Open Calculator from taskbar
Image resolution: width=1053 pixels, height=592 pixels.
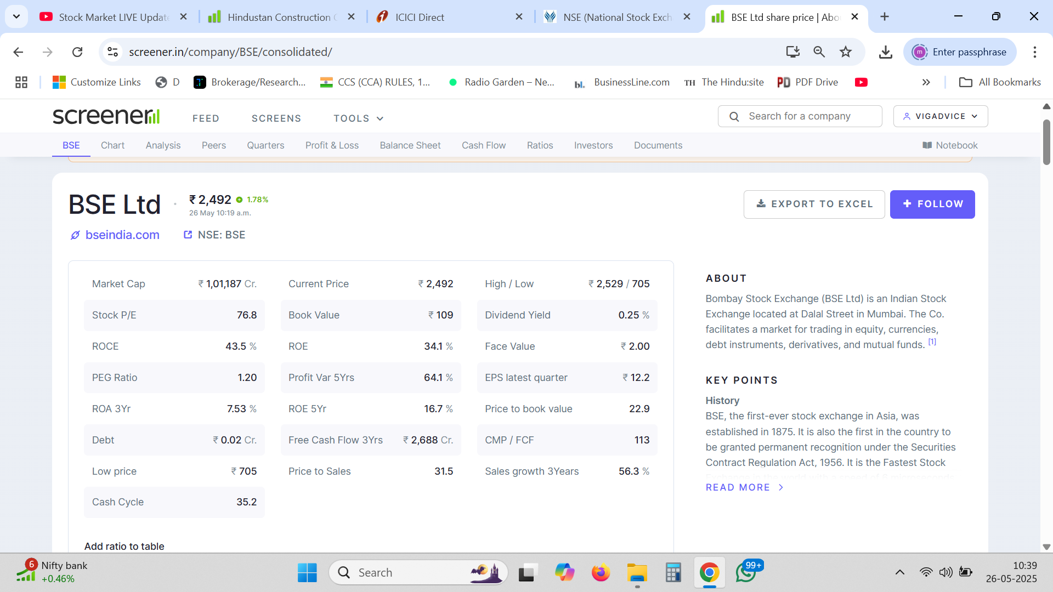(x=673, y=573)
